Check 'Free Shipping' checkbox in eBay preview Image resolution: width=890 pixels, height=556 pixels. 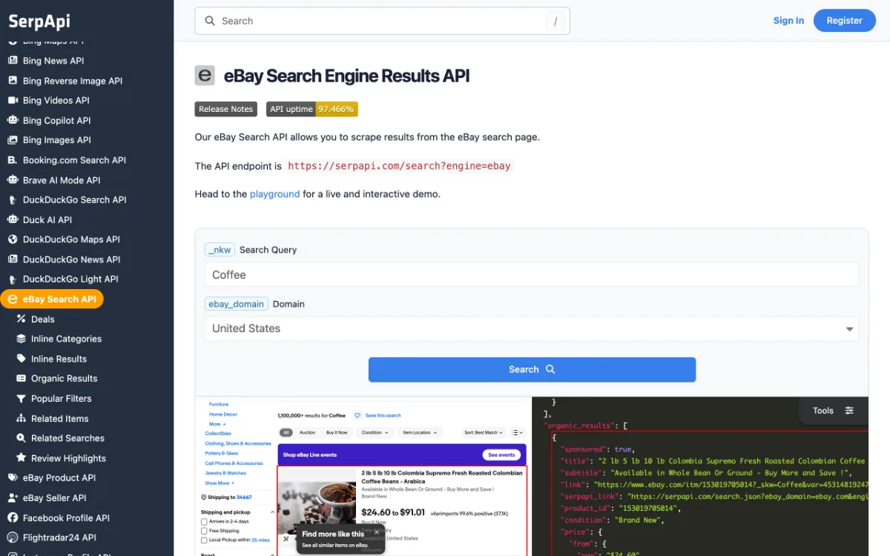tap(204, 531)
